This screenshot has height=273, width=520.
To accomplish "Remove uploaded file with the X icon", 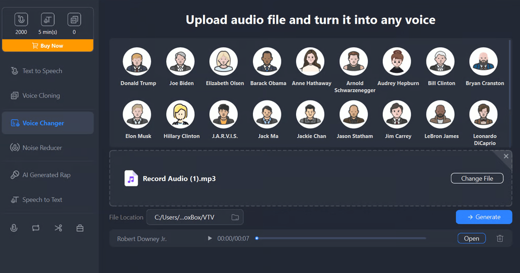I will 506,156.
